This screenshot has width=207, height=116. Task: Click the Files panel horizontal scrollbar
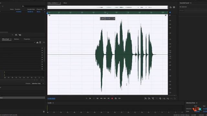tap(4, 32)
